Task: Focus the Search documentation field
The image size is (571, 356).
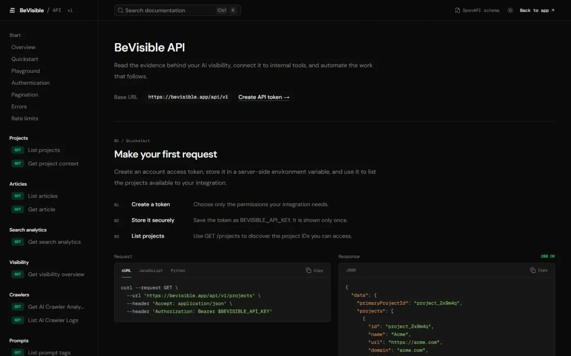Action: [177, 10]
